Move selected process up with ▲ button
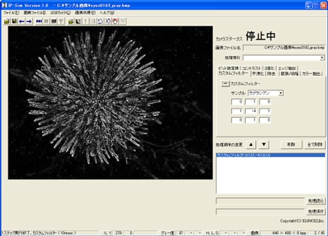 tap(251, 144)
